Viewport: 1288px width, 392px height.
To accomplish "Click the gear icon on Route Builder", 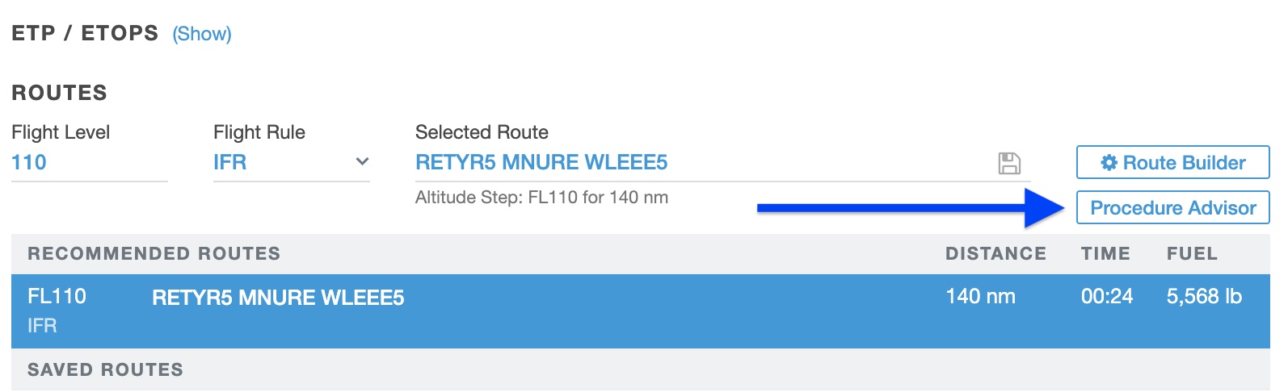I will pyautogui.click(x=1109, y=163).
